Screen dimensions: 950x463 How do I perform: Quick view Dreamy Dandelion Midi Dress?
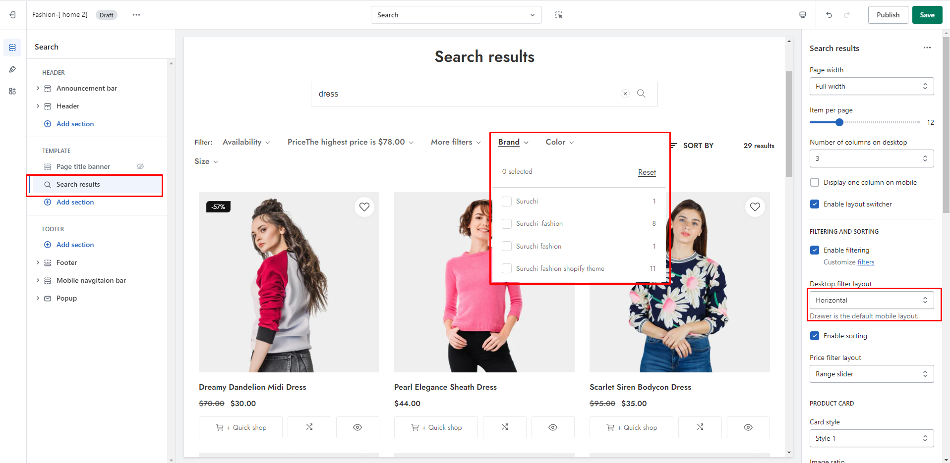click(357, 427)
